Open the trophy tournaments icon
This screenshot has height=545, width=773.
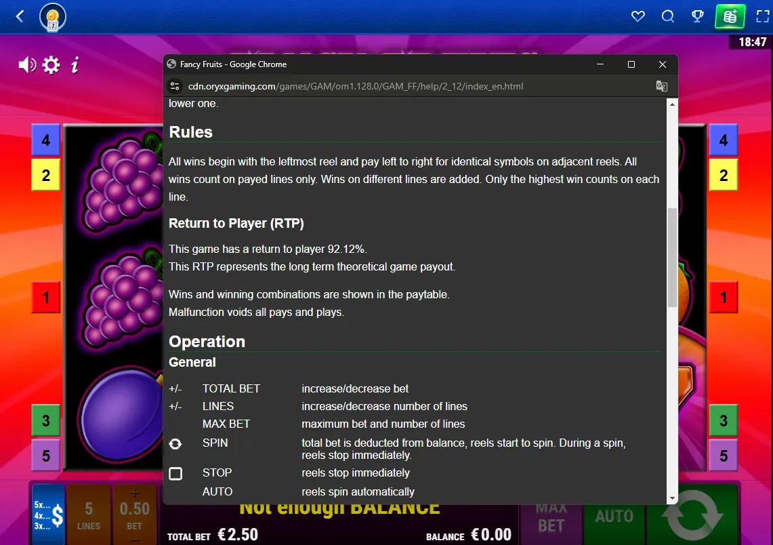click(698, 16)
